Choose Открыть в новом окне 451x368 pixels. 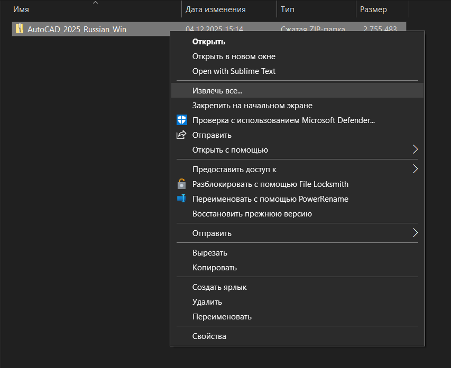coord(234,56)
